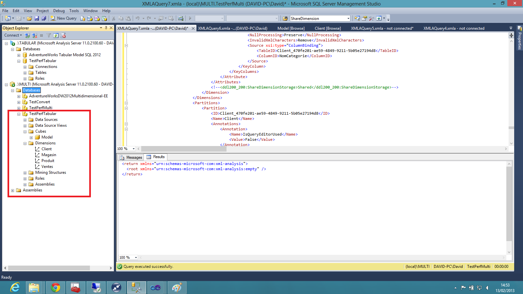Open the Debug menu

(59, 11)
